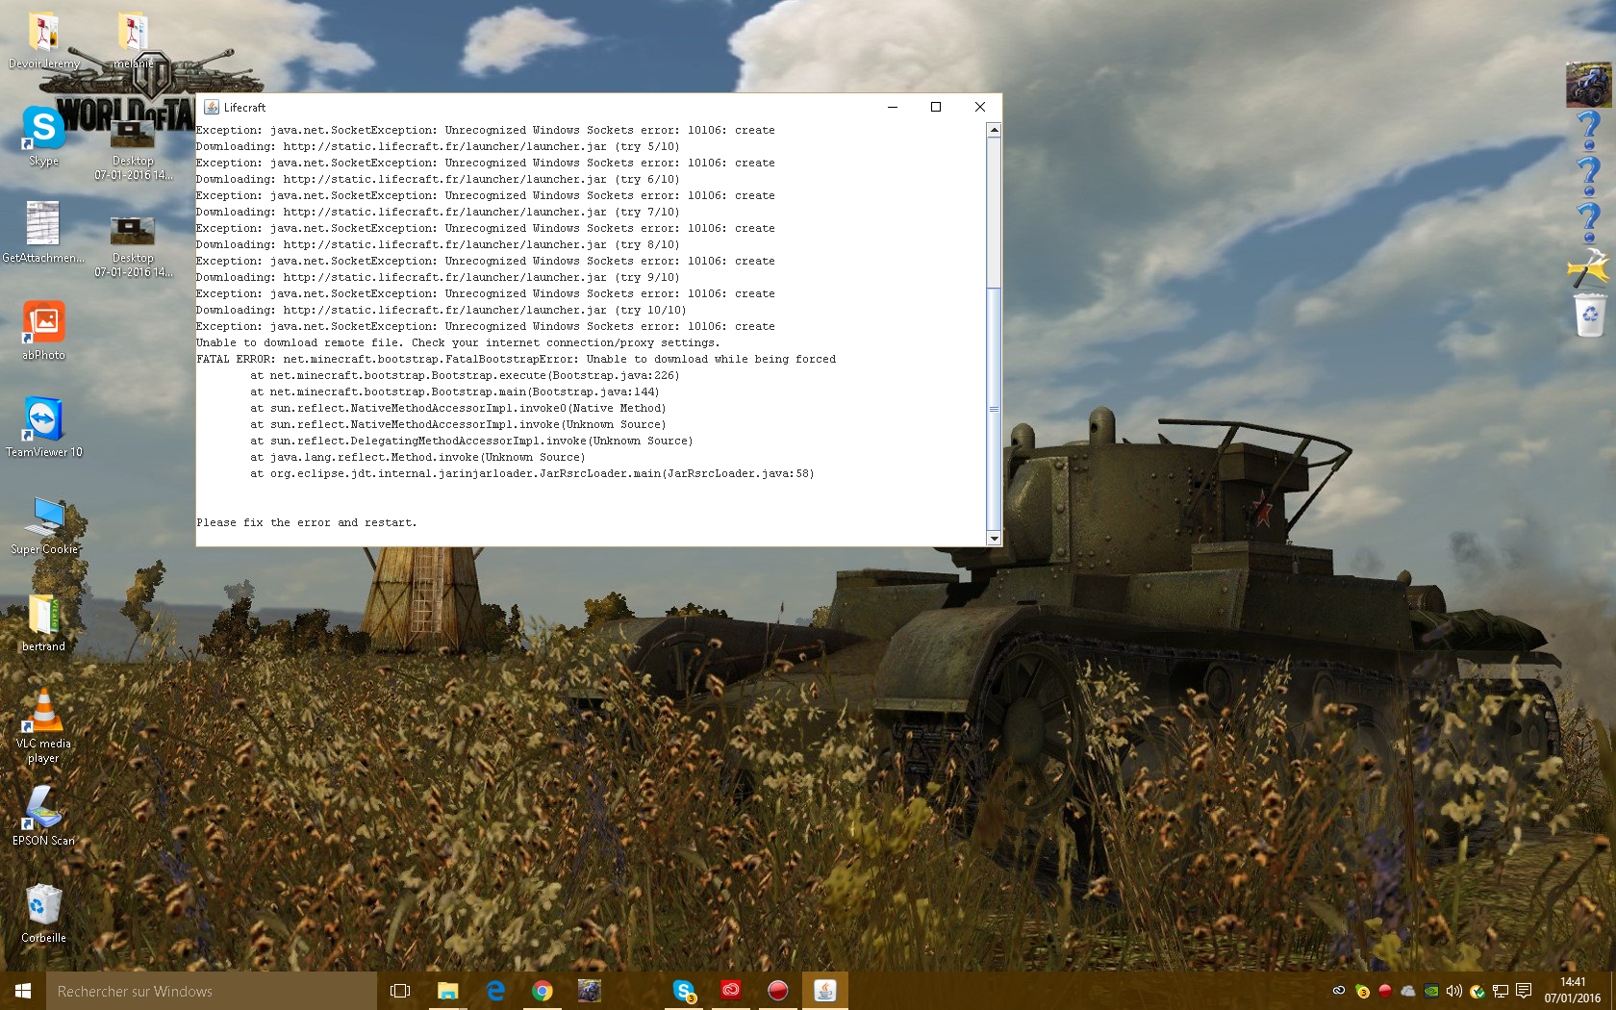Launch Skype from the desktop shortcut
This screenshot has height=1010, width=1616.
43,137
